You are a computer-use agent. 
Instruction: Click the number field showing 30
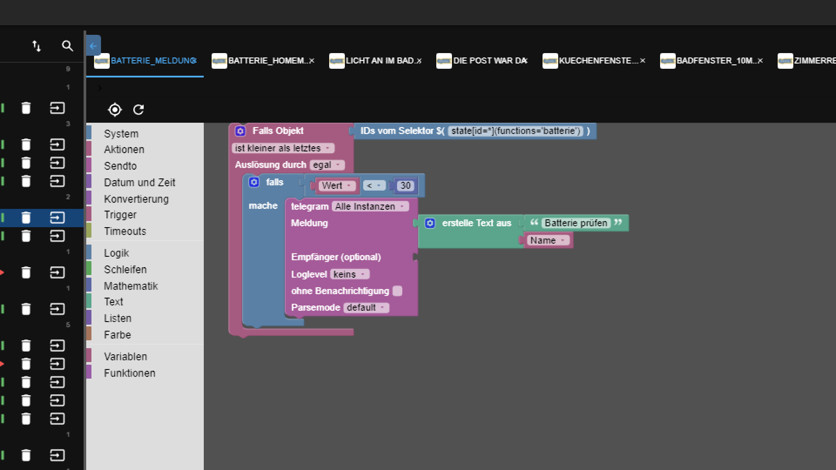coord(405,186)
